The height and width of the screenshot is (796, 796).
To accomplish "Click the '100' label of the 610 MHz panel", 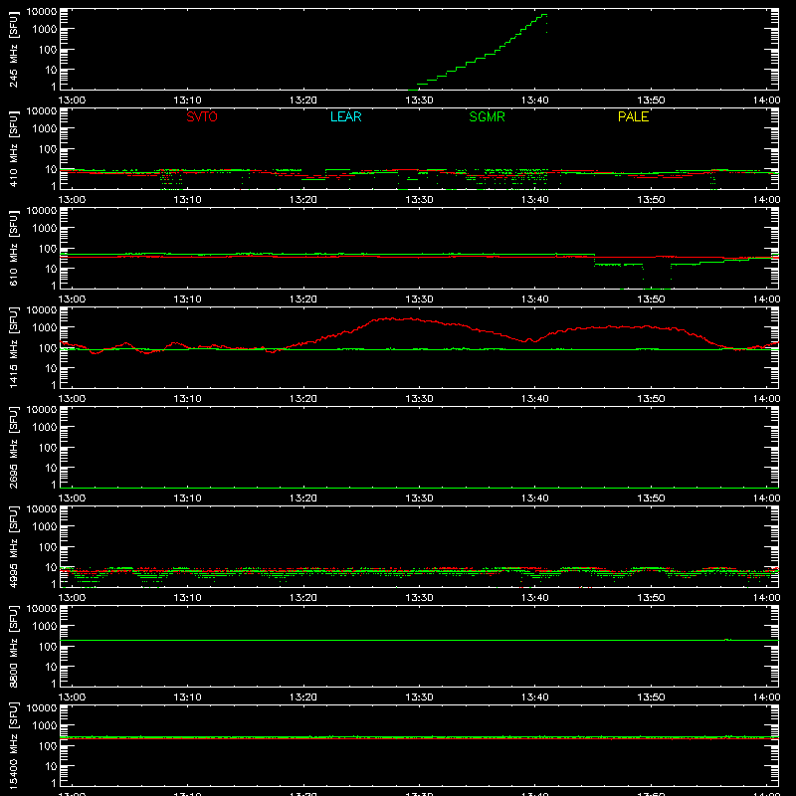I will (48, 249).
